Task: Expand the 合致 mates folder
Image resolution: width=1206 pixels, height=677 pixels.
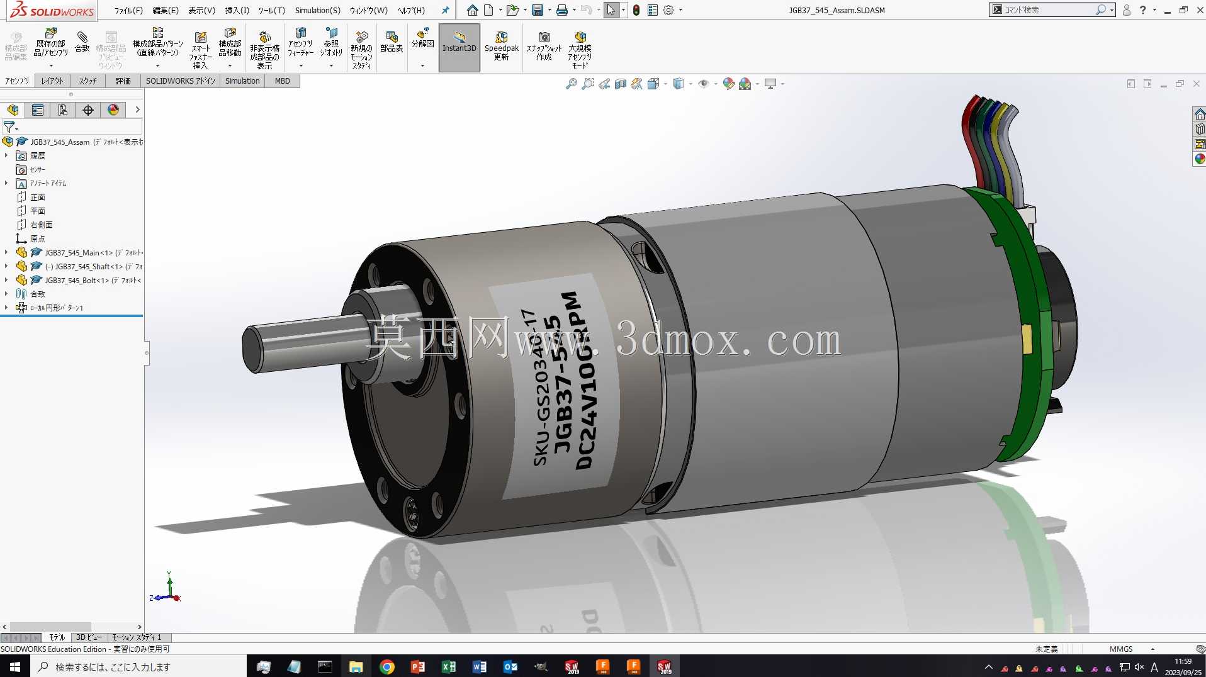Action: coord(6,294)
